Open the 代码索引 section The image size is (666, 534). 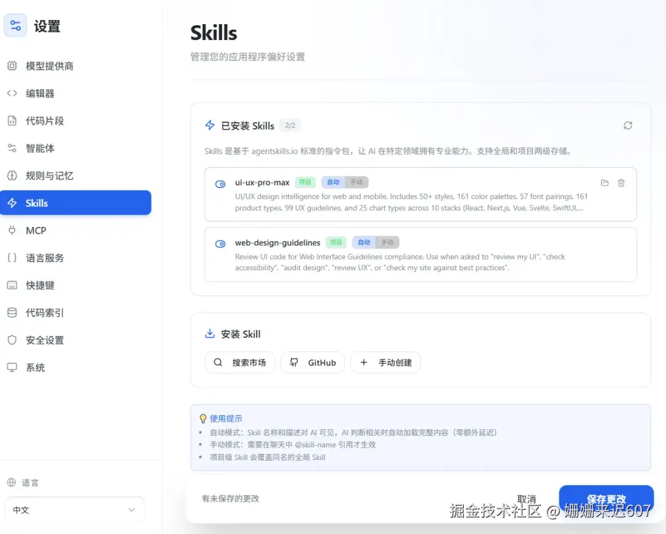[39, 313]
